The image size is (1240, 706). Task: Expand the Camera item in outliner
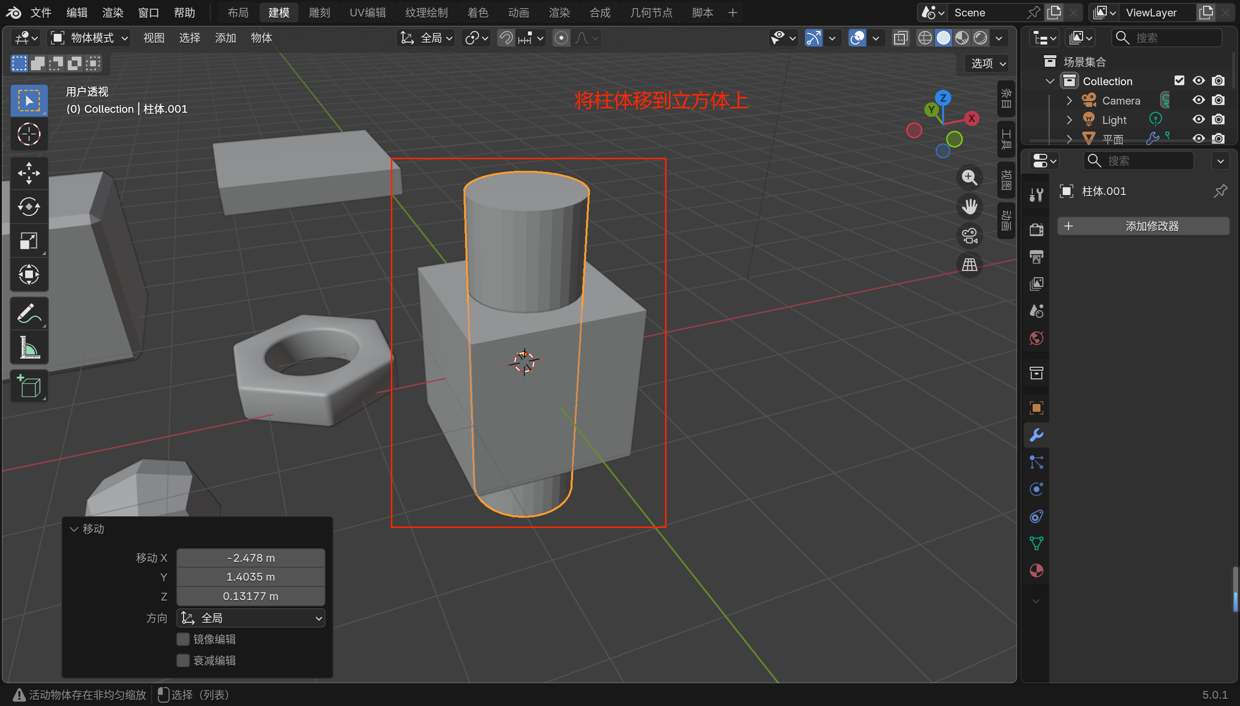tap(1069, 100)
